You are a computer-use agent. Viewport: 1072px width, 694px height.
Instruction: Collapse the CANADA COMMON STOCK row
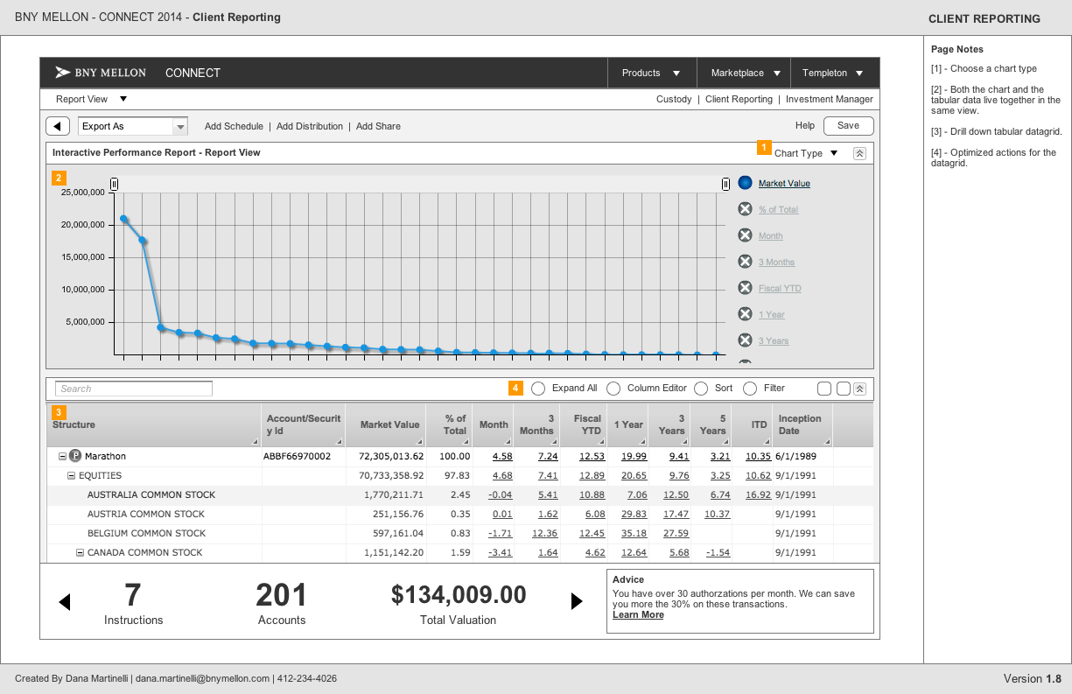tap(80, 552)
